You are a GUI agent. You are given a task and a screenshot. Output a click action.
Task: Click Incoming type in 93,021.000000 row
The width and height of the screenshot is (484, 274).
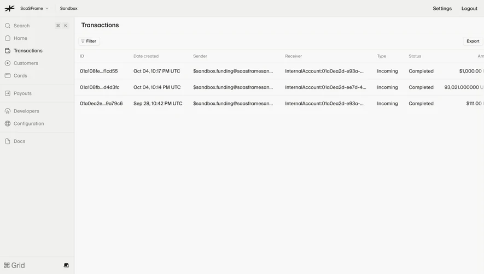[x=387, y=87]
